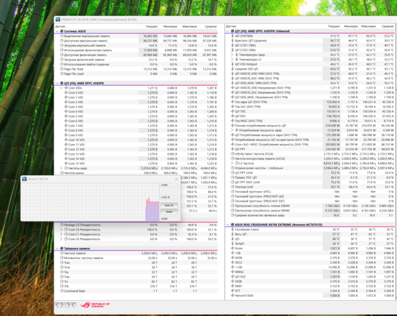Click the 2.000 maximum scale field

pyautogui.click(x=169, y=185)
